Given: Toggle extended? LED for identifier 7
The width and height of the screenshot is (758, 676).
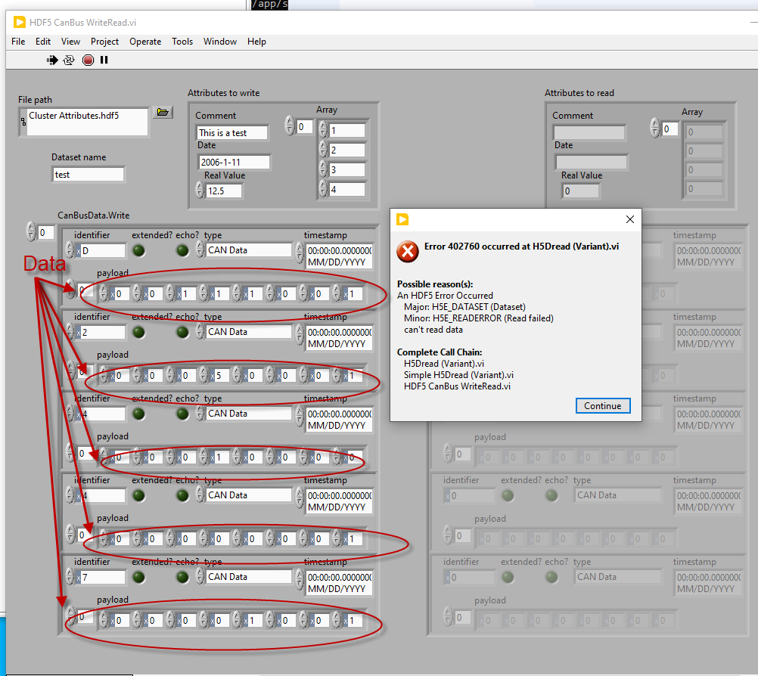Looking at the screenshot, I should coord(141,577).
